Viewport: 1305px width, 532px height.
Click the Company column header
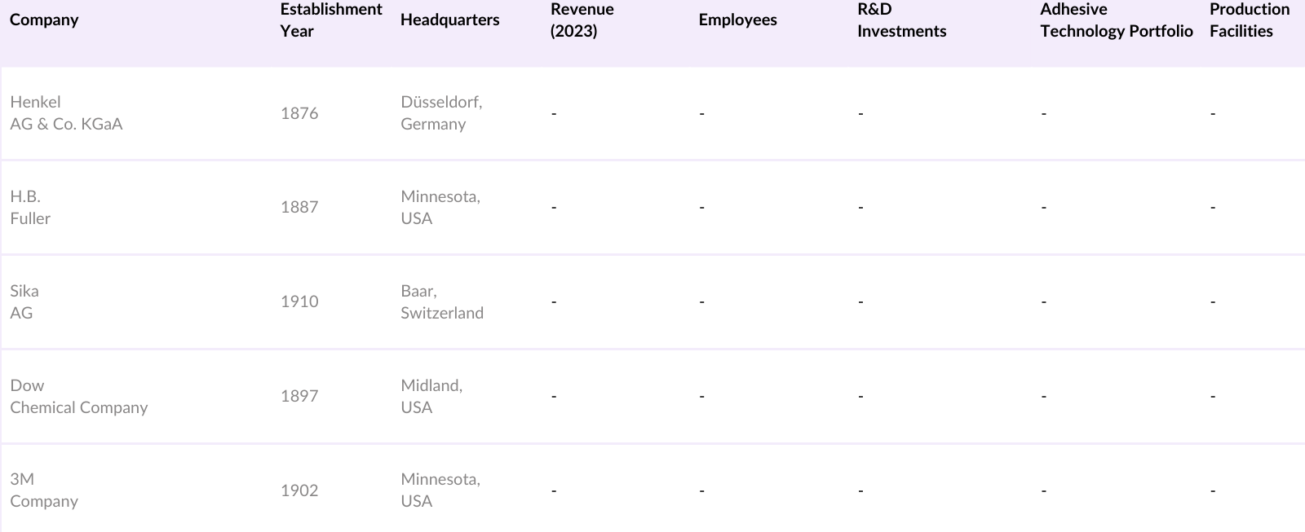click(44, 20)
